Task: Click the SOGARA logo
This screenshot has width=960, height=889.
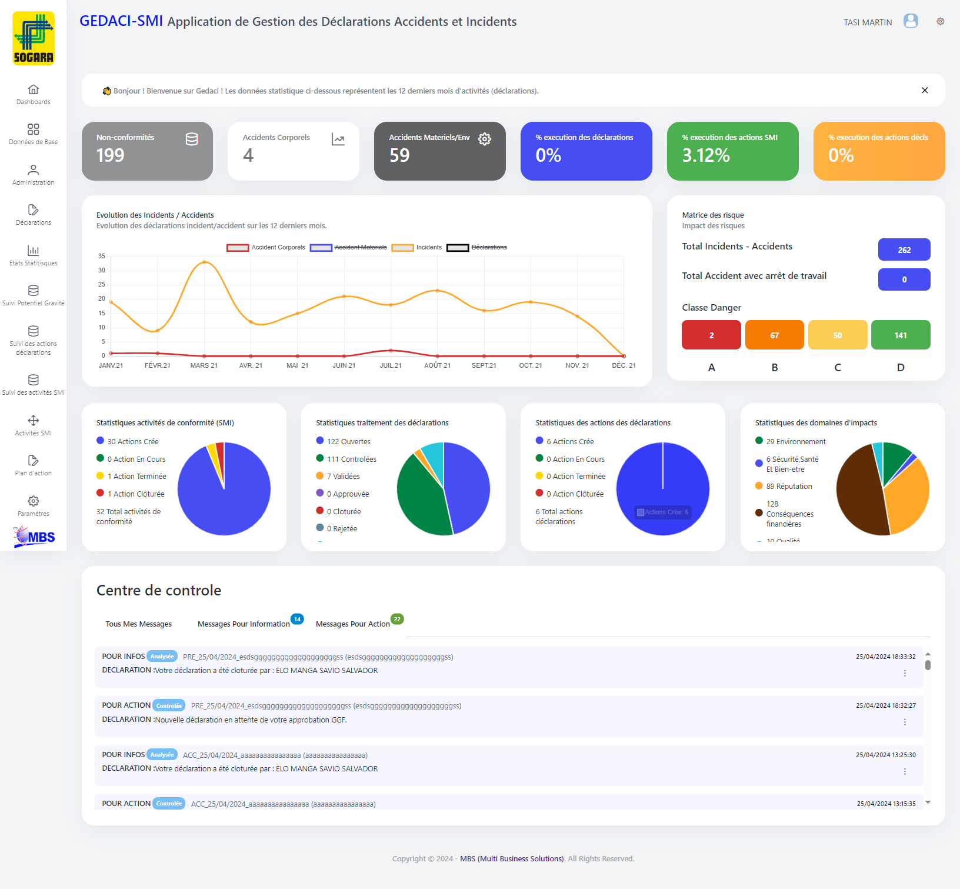Action: (34, 38)
